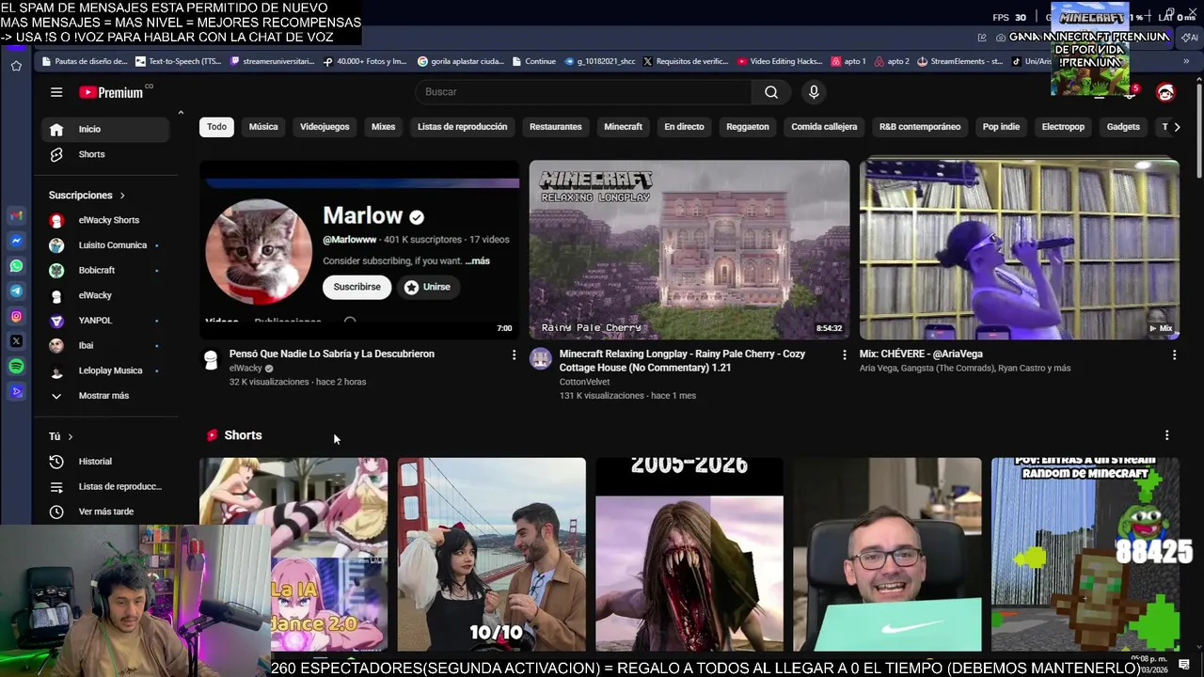Image resolution: width=1204 pixels, height=677 pixels.
Task: Open more options for Minecraft Relaxing Longplay video
Action: tap(844, 354)
